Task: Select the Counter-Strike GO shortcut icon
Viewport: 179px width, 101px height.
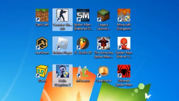Action: click(x=62, y=15)
